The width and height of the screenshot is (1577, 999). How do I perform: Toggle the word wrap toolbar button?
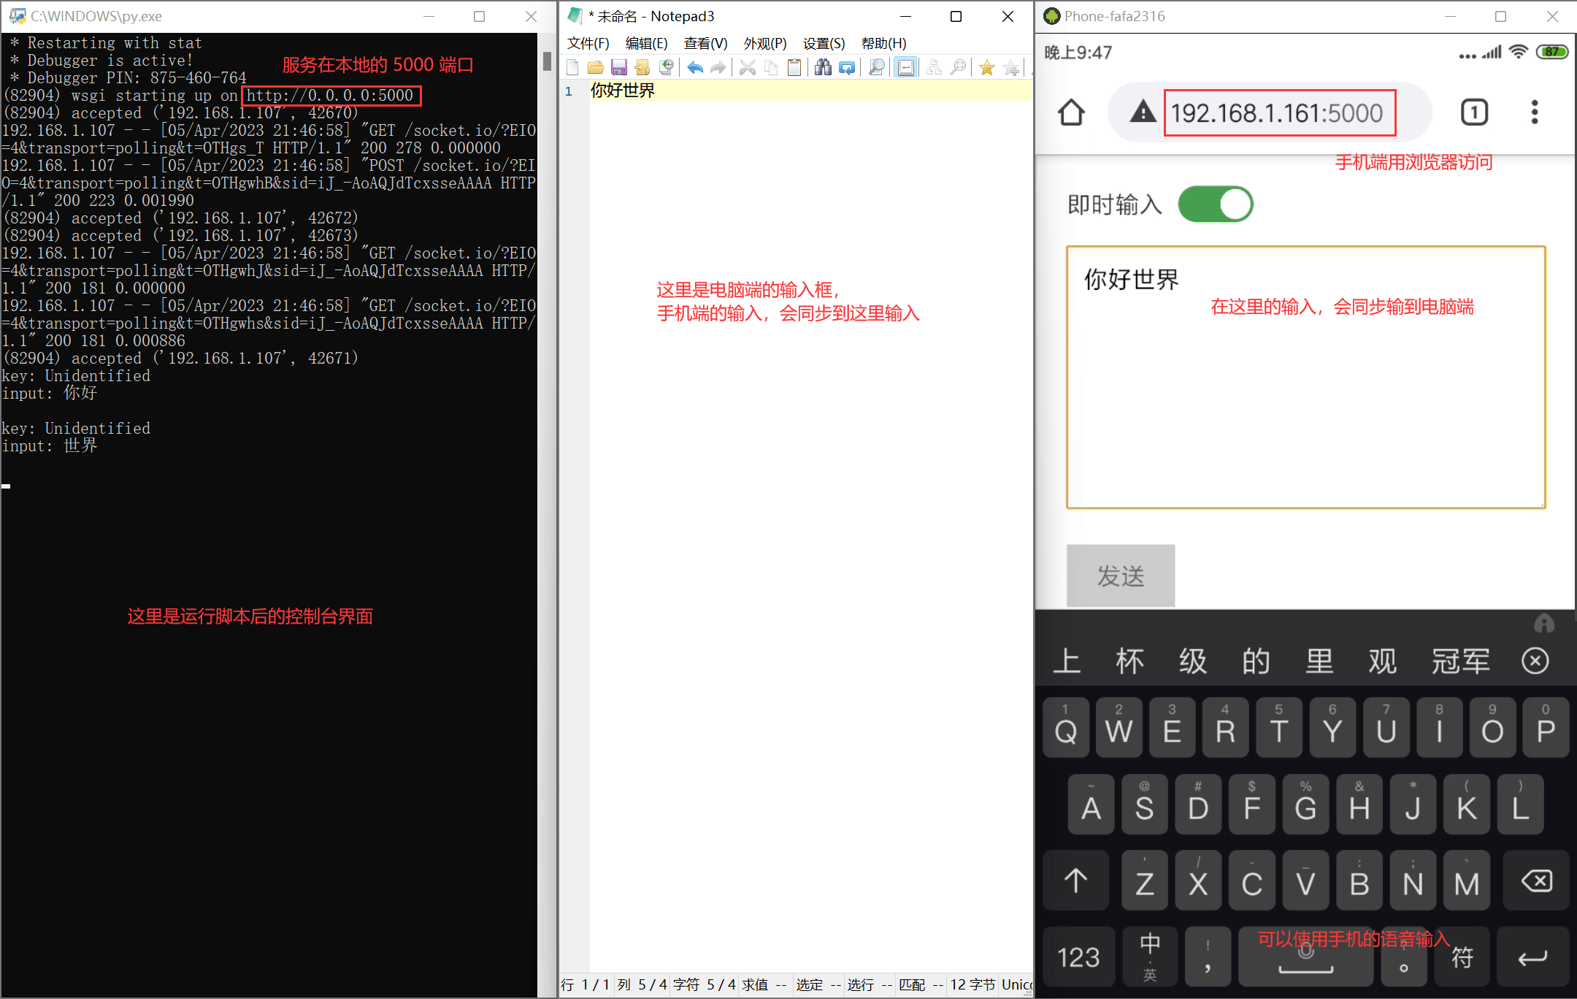[905, 68]
